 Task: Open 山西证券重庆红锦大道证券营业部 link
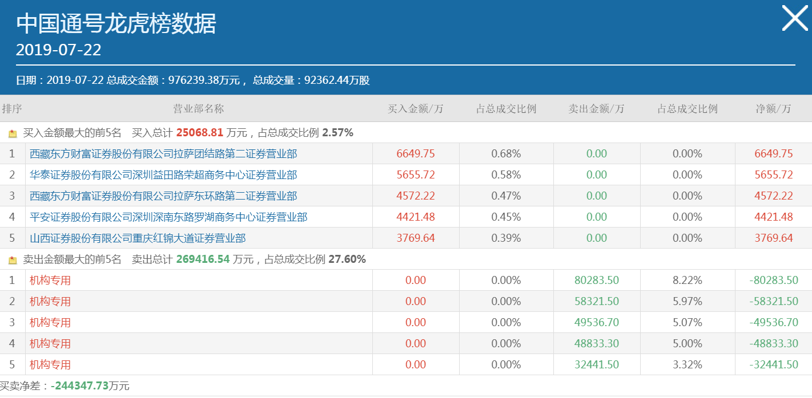(x=138, y=238)
